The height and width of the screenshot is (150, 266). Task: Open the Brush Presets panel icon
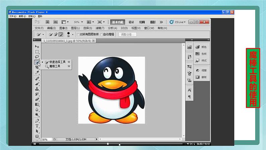189,66
